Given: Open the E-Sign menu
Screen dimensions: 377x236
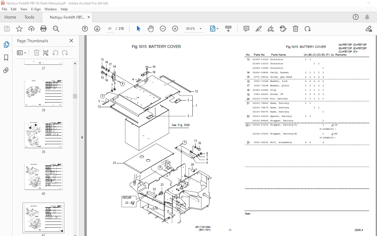Looking at the screenshot, I should [x=36, y=9].
